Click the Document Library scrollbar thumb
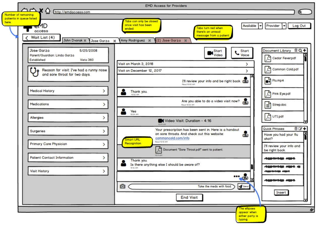Image resolution: width=318 pixels, height=232 pixels. [306, 59]
